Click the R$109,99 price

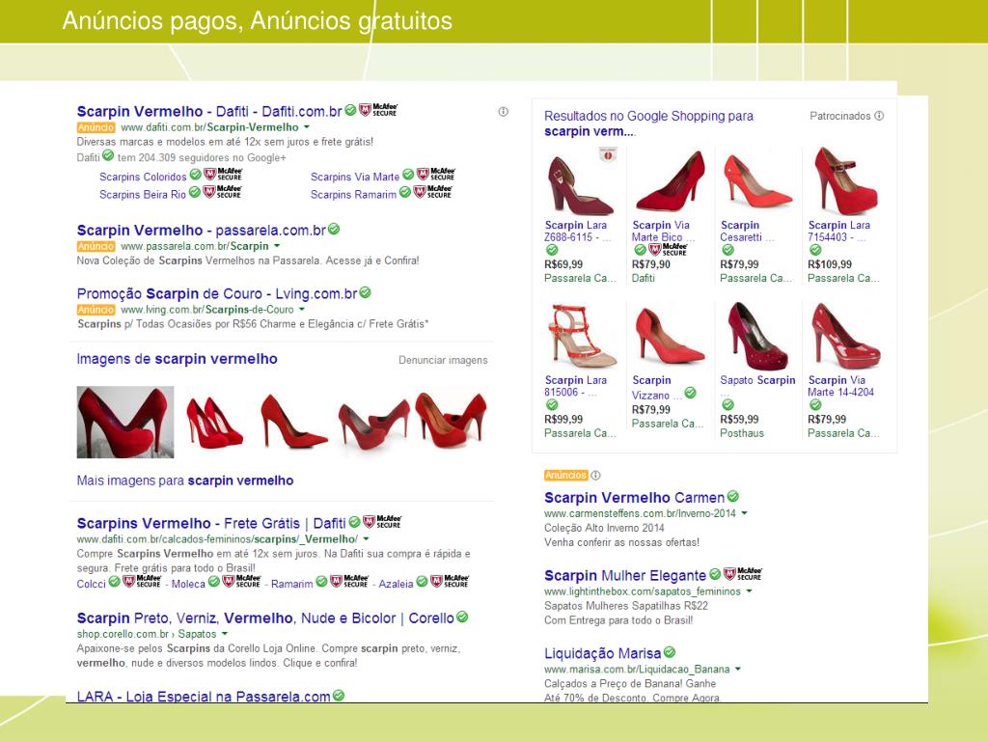click(x=830, y=264)
